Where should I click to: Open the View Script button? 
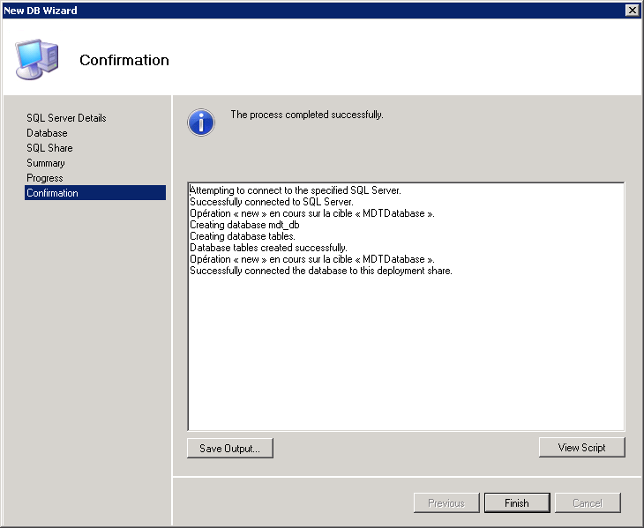[x=581, y=447]
